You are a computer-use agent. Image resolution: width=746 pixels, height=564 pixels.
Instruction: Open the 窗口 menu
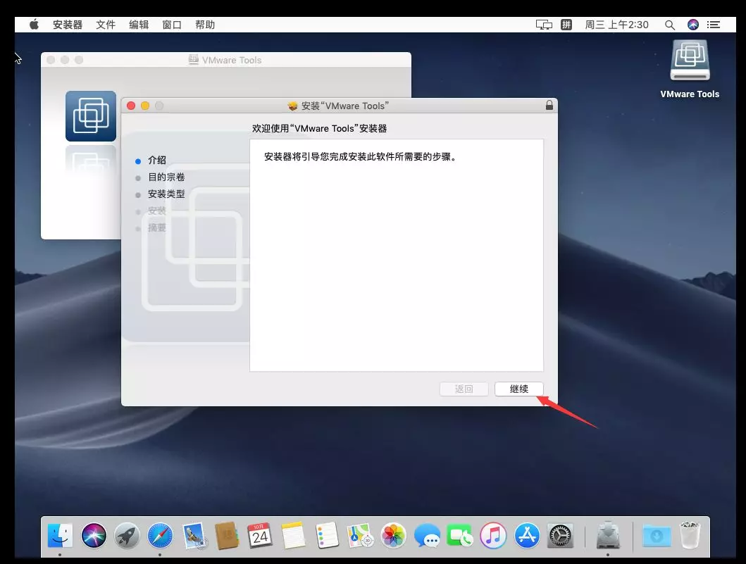(x=172, y=25)
